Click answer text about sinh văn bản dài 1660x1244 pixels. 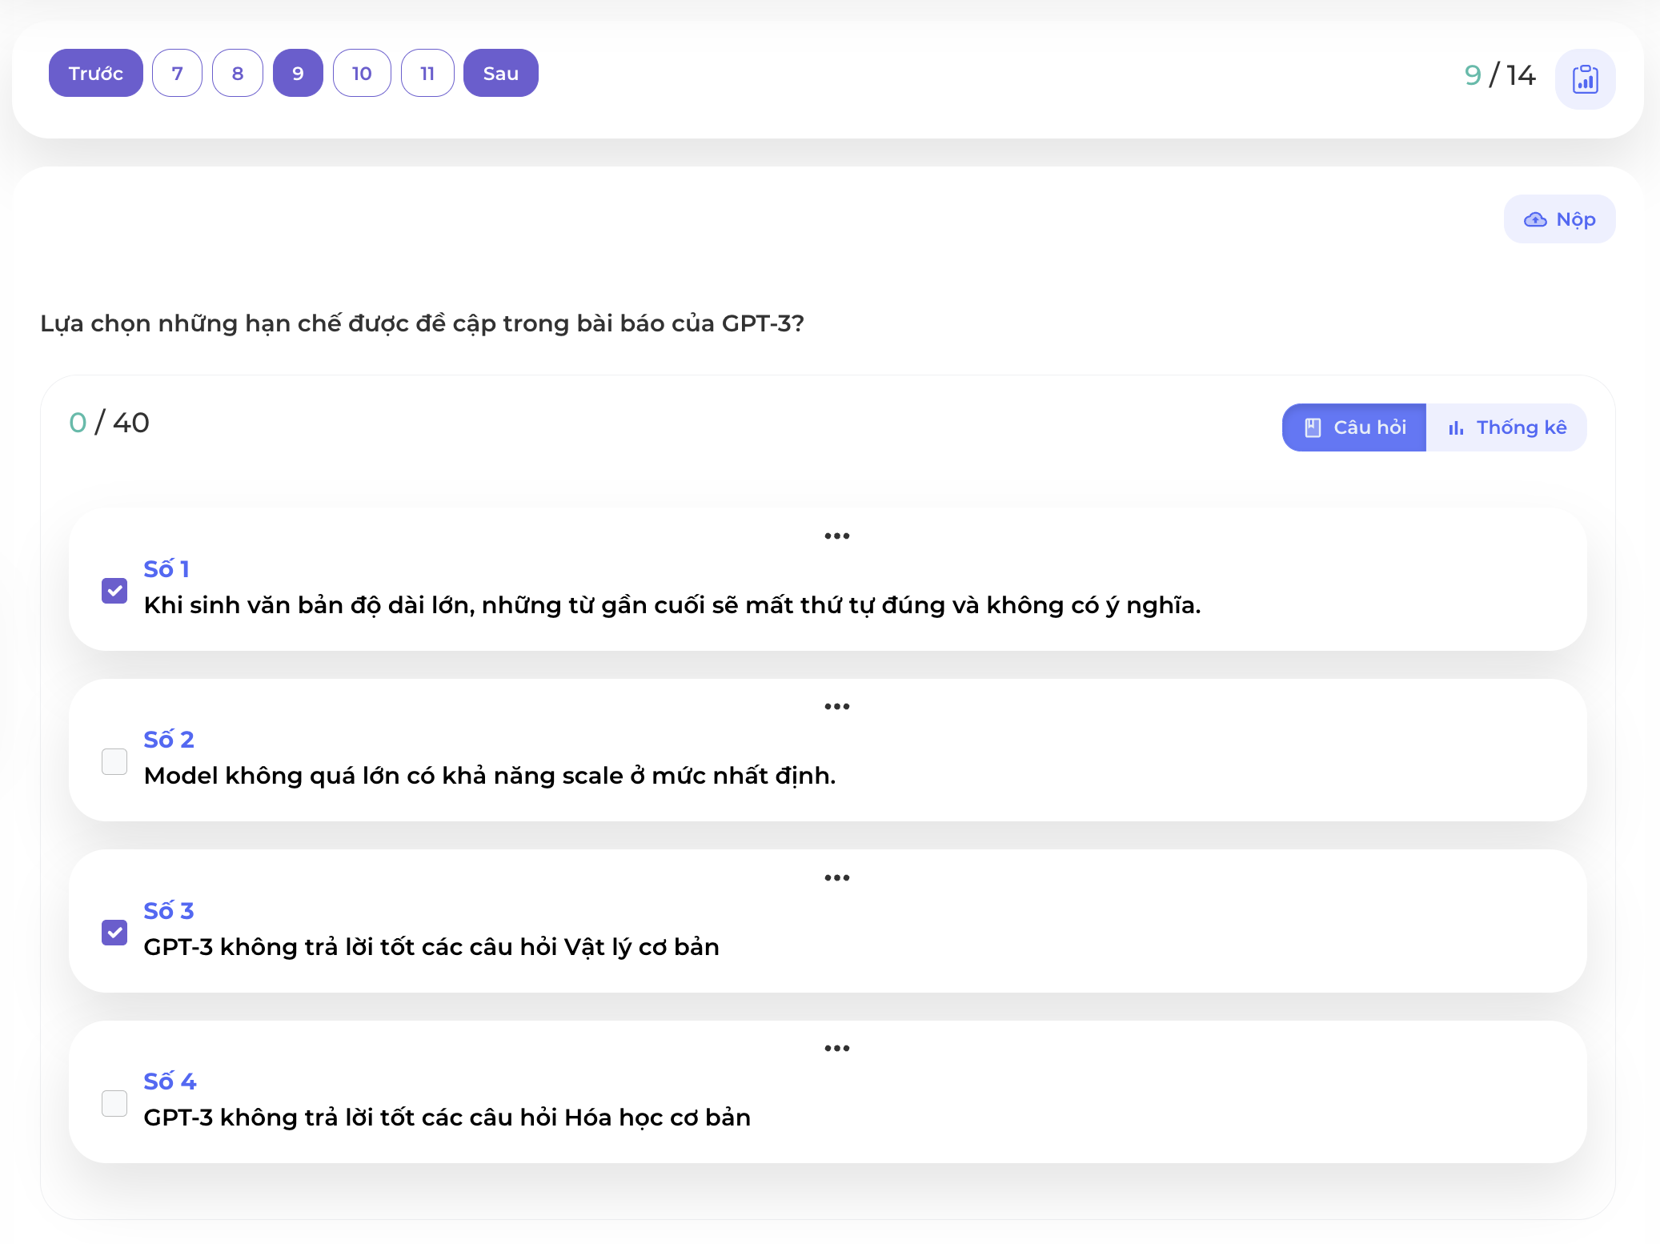672,605
